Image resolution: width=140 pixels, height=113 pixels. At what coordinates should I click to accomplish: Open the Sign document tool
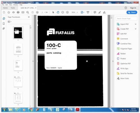point(104,12)
